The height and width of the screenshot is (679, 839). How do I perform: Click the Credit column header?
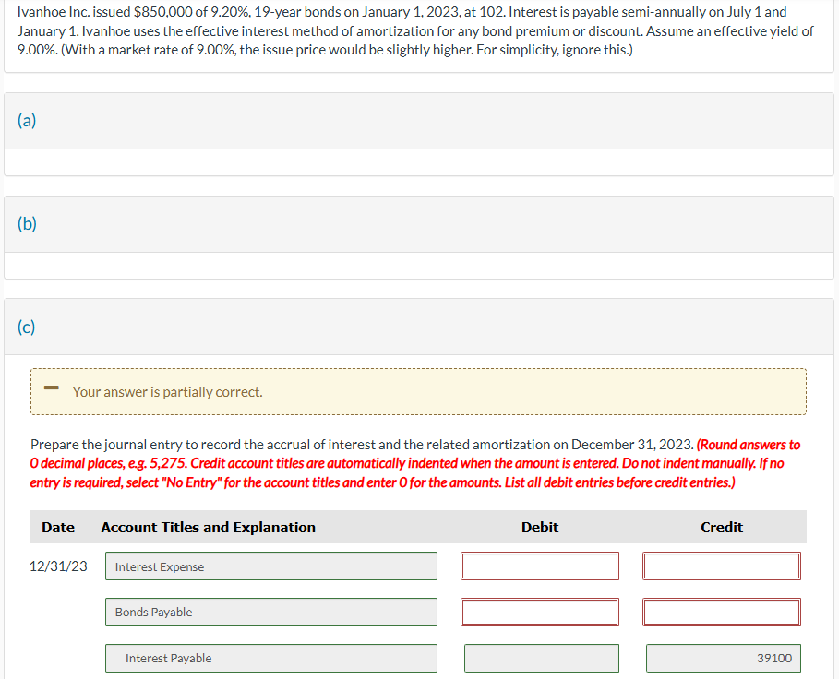[721, 527]
